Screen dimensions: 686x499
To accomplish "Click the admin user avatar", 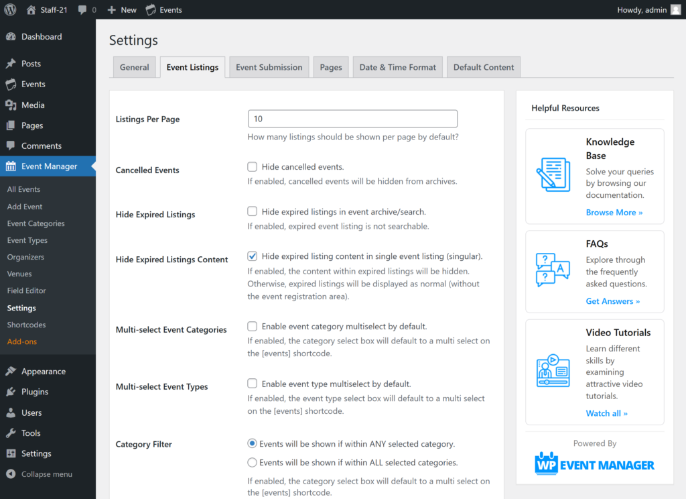I will point(675,9).
